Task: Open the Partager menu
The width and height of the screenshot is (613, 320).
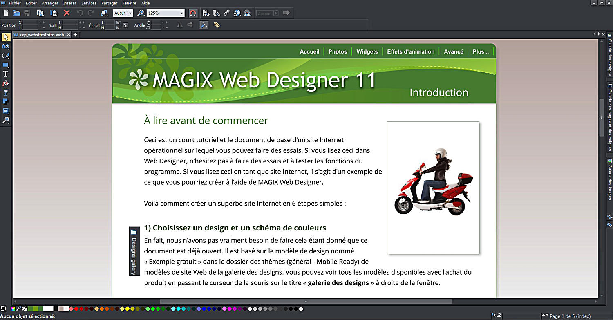Action: [x=110, y=3]
